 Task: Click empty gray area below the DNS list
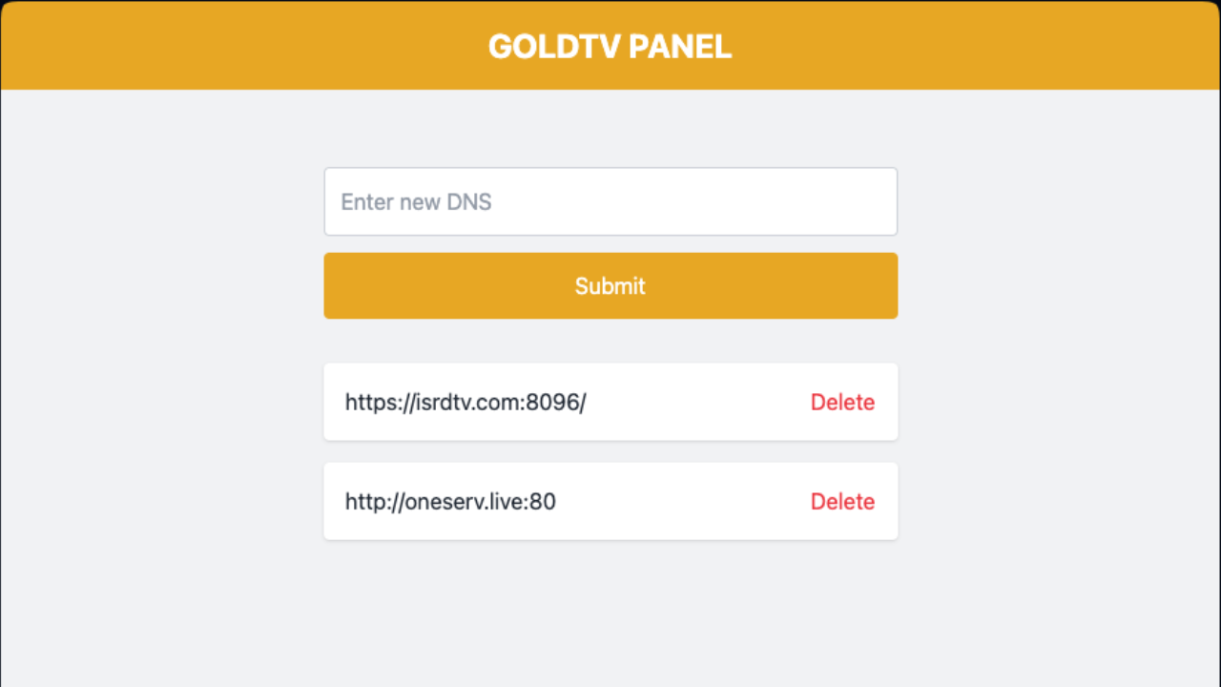point(610,615)
